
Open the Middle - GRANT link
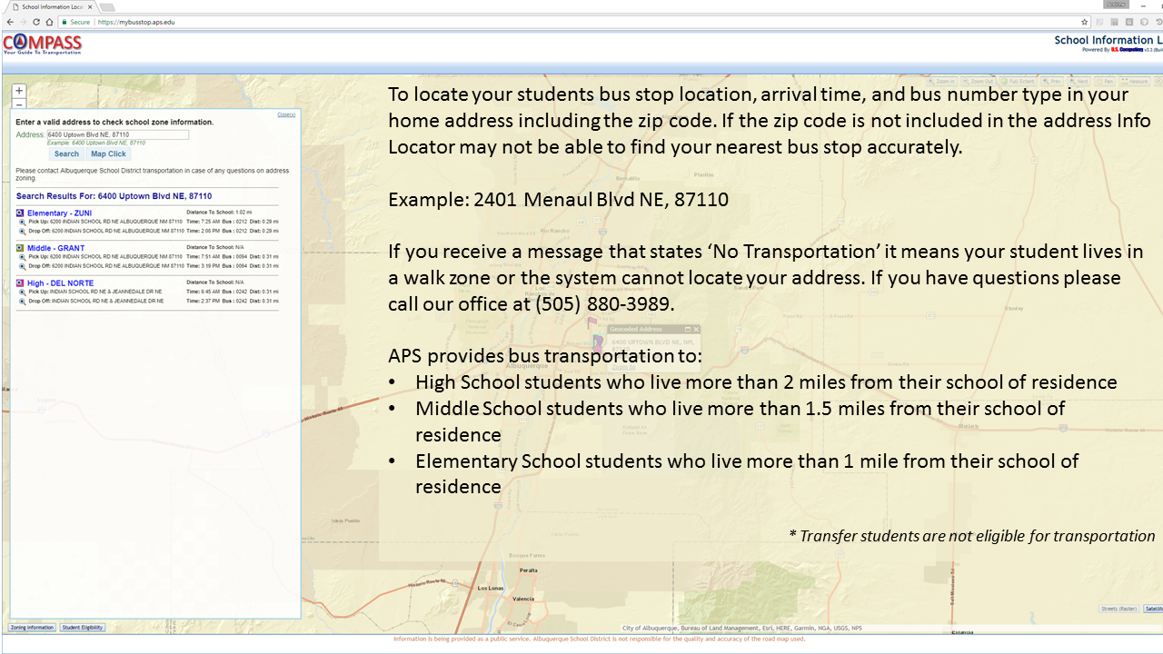click(x=55, y=248)
